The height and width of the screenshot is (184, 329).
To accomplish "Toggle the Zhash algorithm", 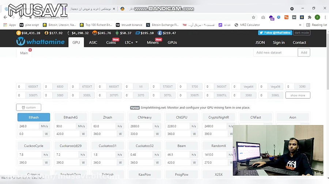I will [x=107, y=117].
